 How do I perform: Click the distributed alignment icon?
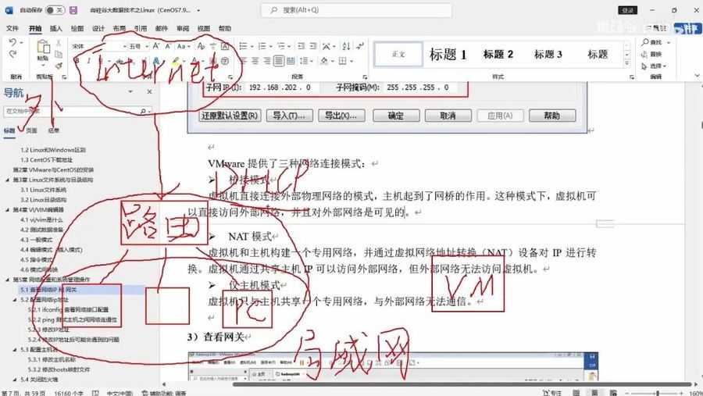291,61
